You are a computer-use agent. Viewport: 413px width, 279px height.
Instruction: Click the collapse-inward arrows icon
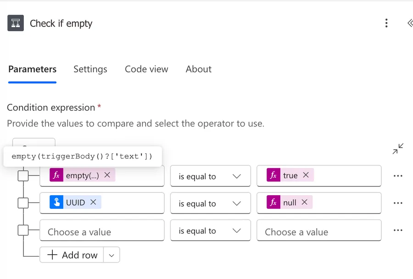(x=398, y=149)
